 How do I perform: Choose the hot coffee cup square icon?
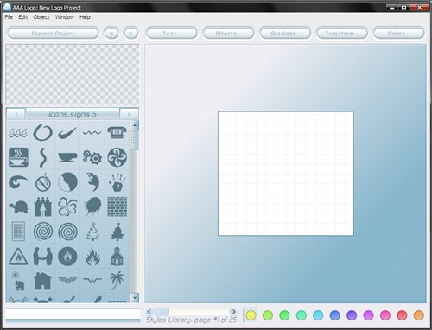click(18, 157)
